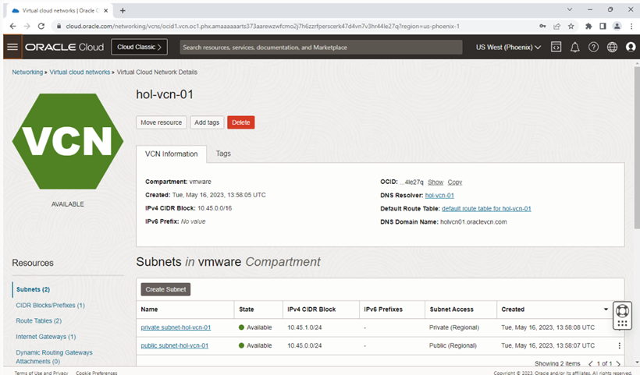Click the Private (Regional) access cell
The height and width of the screenshot is (375, 640).
click(x=454, y=327)
